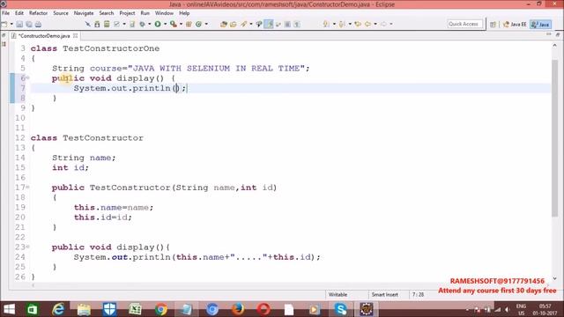
Task: Click the New Java Class icon
Action: 198,24
